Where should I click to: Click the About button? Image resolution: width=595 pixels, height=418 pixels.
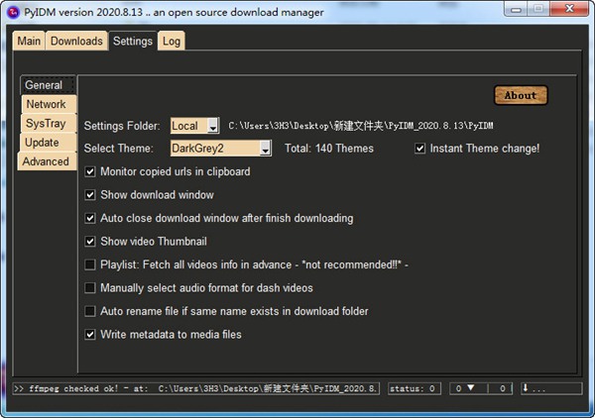point(521,96)
